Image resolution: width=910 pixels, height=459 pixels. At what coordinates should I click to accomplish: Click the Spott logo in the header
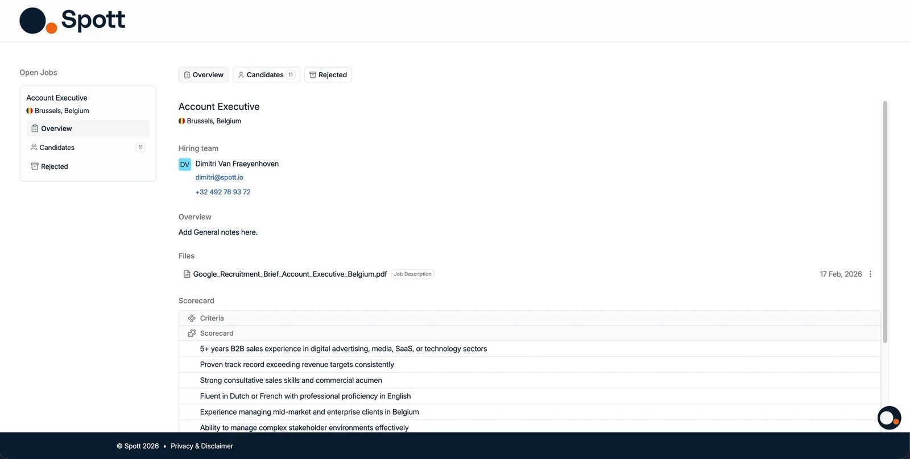(x=72, y=20)
